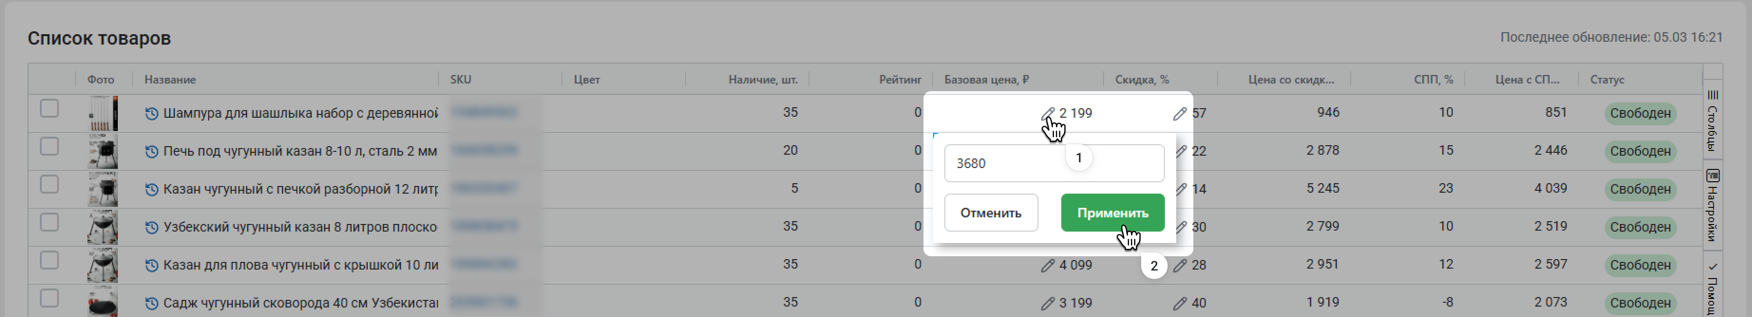The height and width of the screenshot is (317, 1752).
Task: Click pencil icon beside base price 4 099
Action: coord(1047,265)
